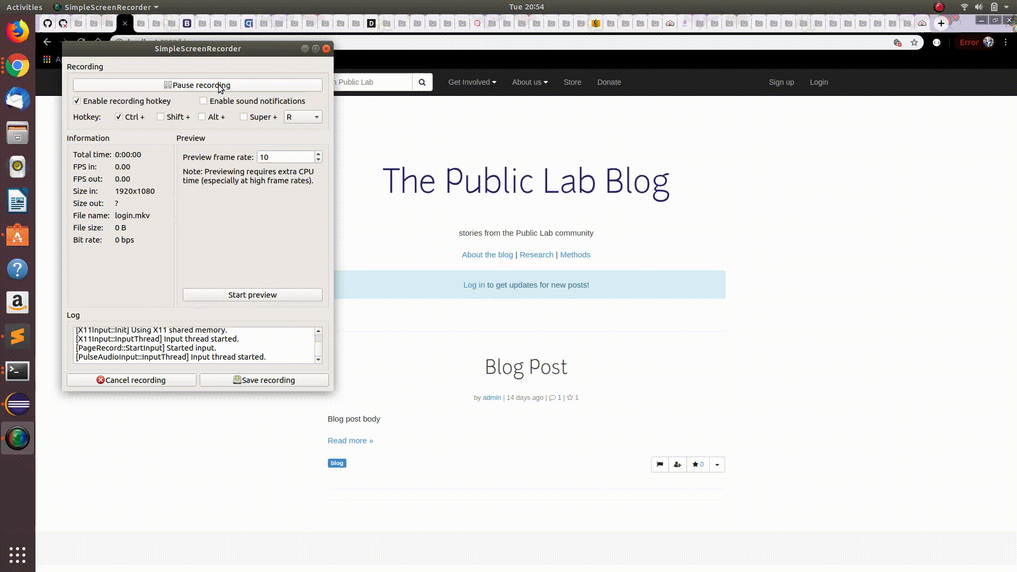Open the blog post actions caret dropdown

[717, 464]
